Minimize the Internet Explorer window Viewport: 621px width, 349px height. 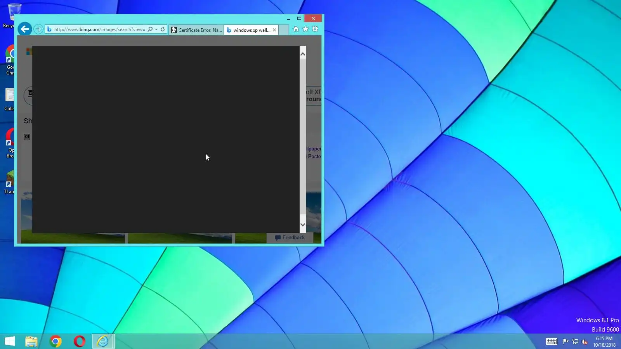(x=289, y=18)
